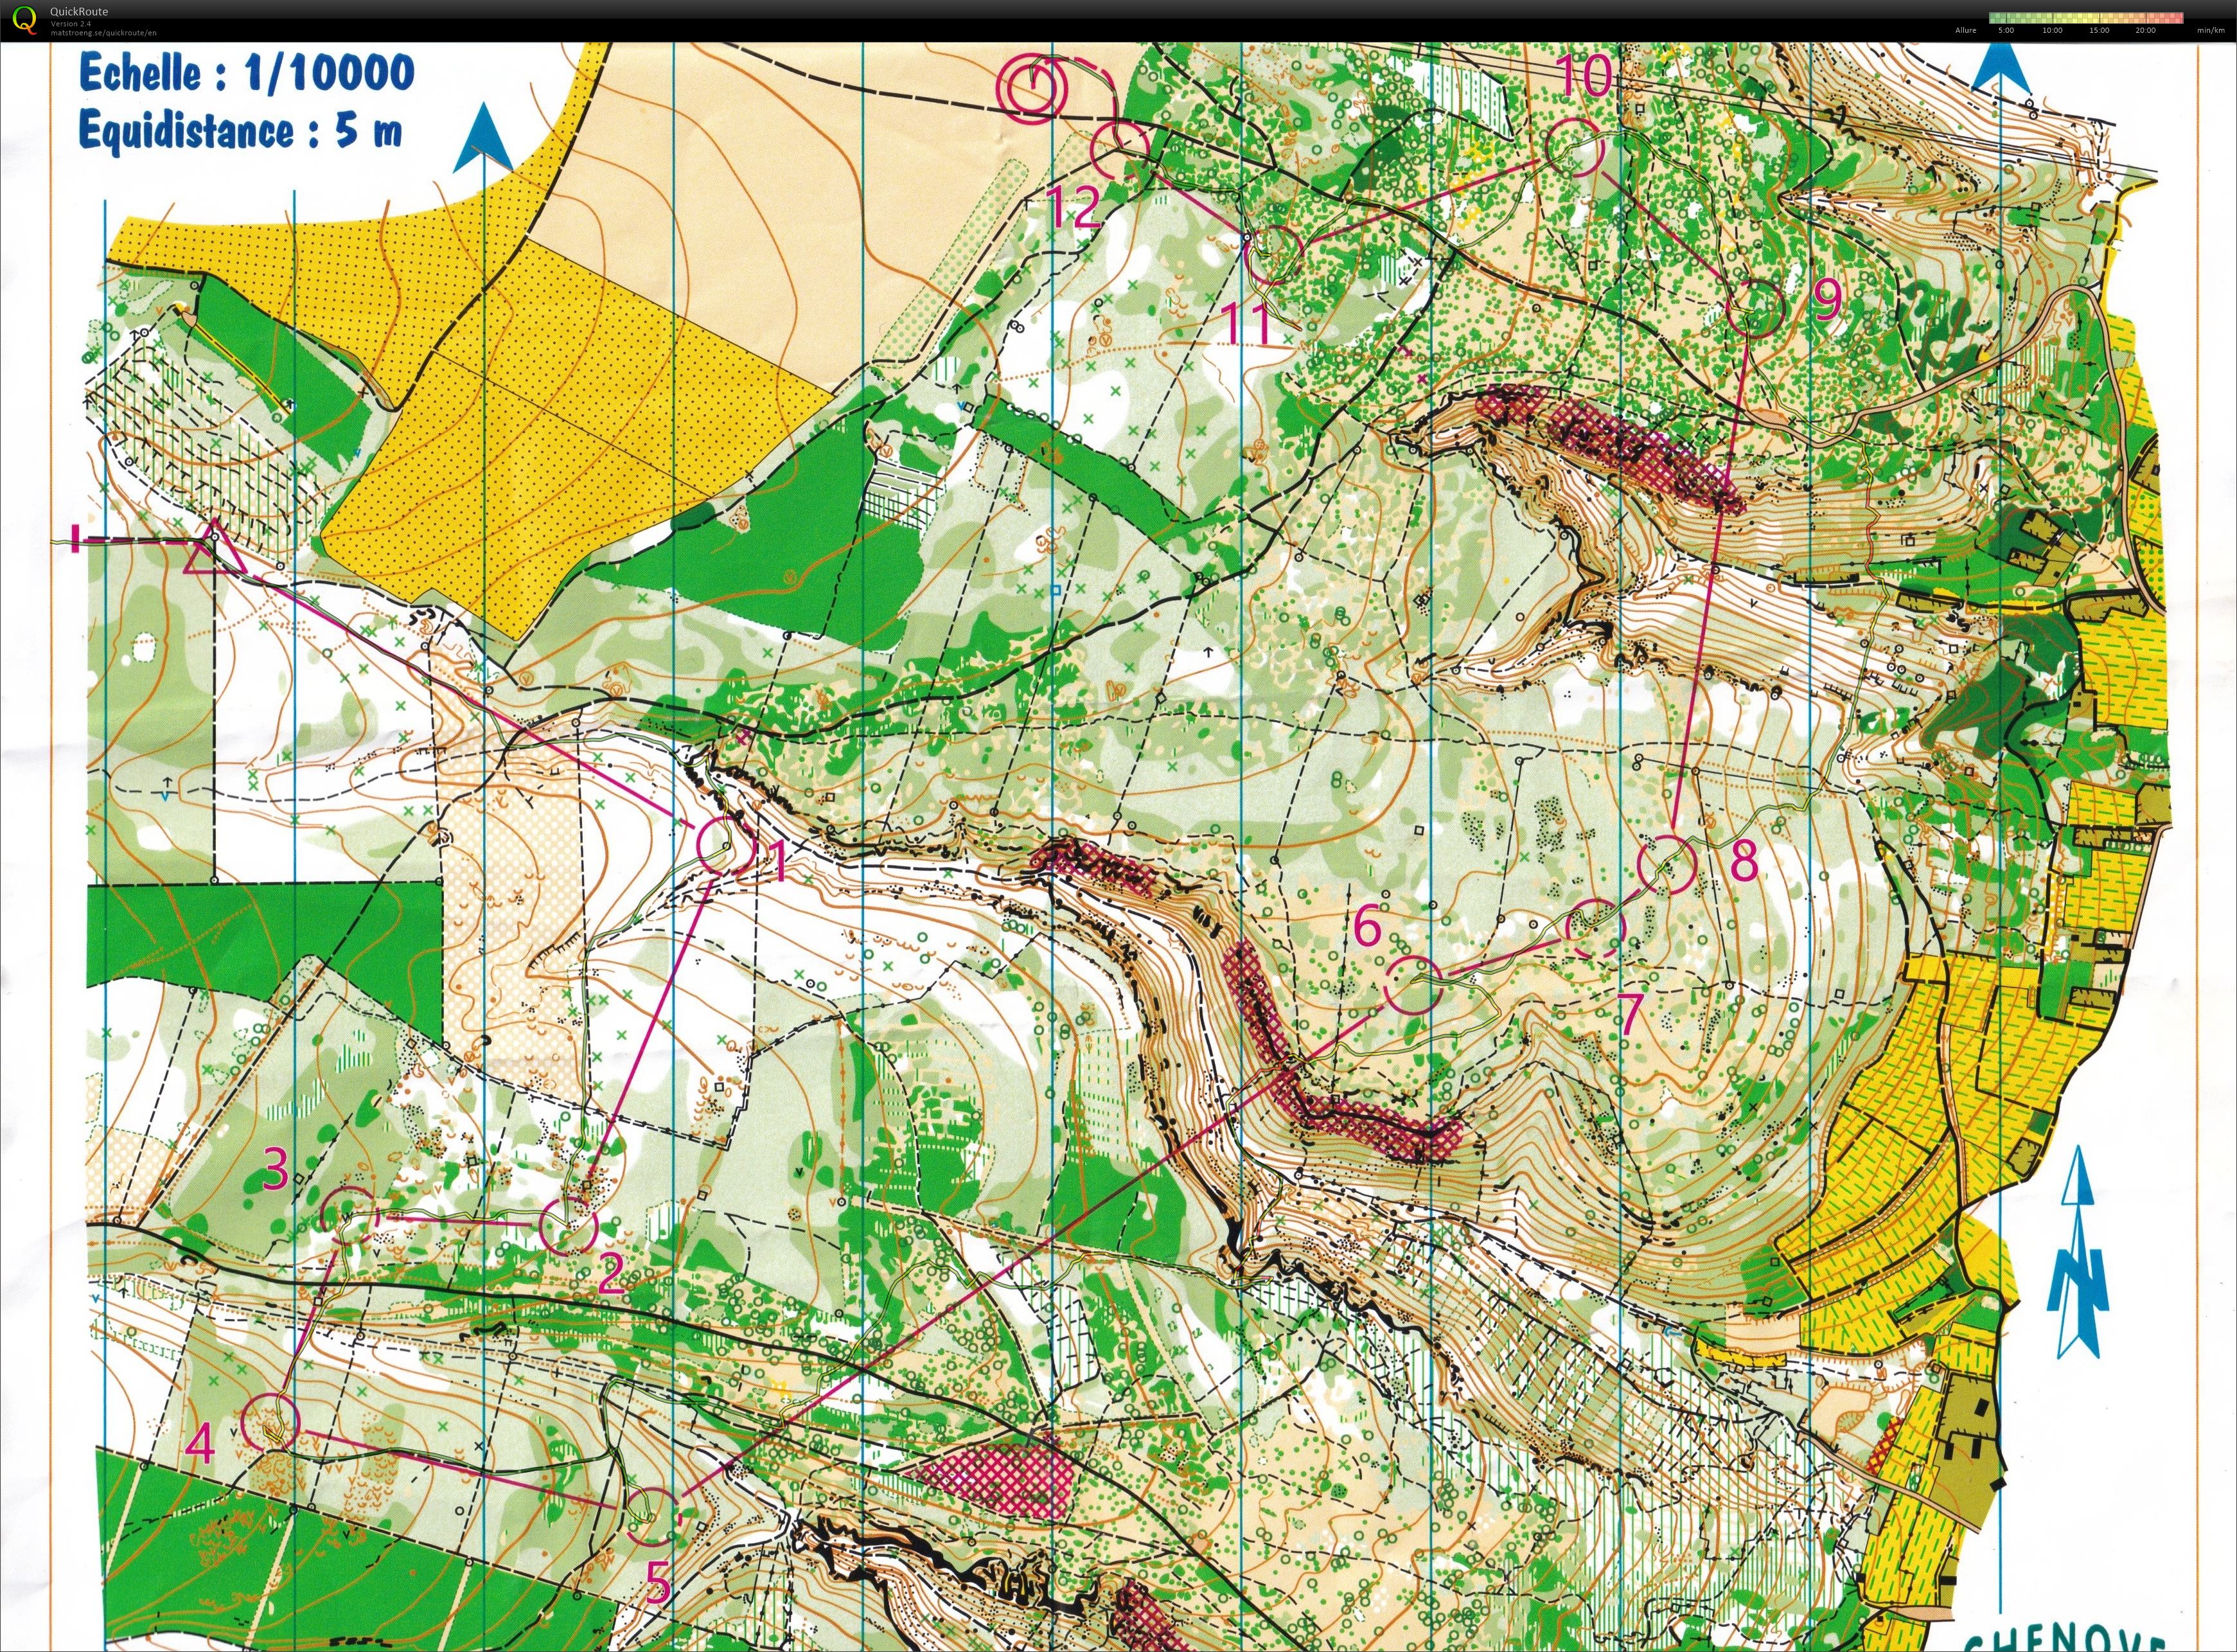Click the QuickRoute title text
Screen dimensions: 2237x1652
80,12
